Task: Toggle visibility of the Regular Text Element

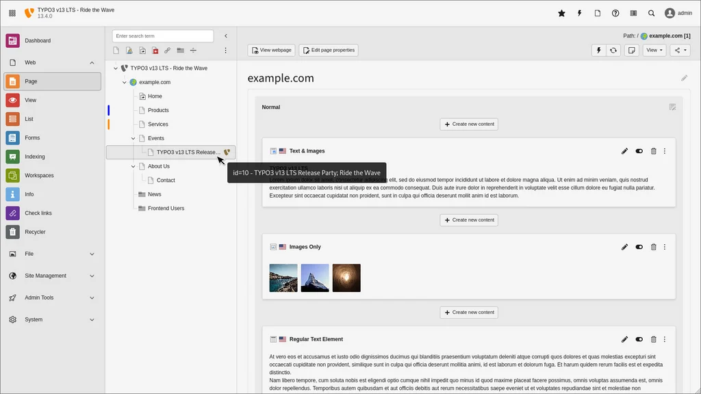Action: click(639, 339)
